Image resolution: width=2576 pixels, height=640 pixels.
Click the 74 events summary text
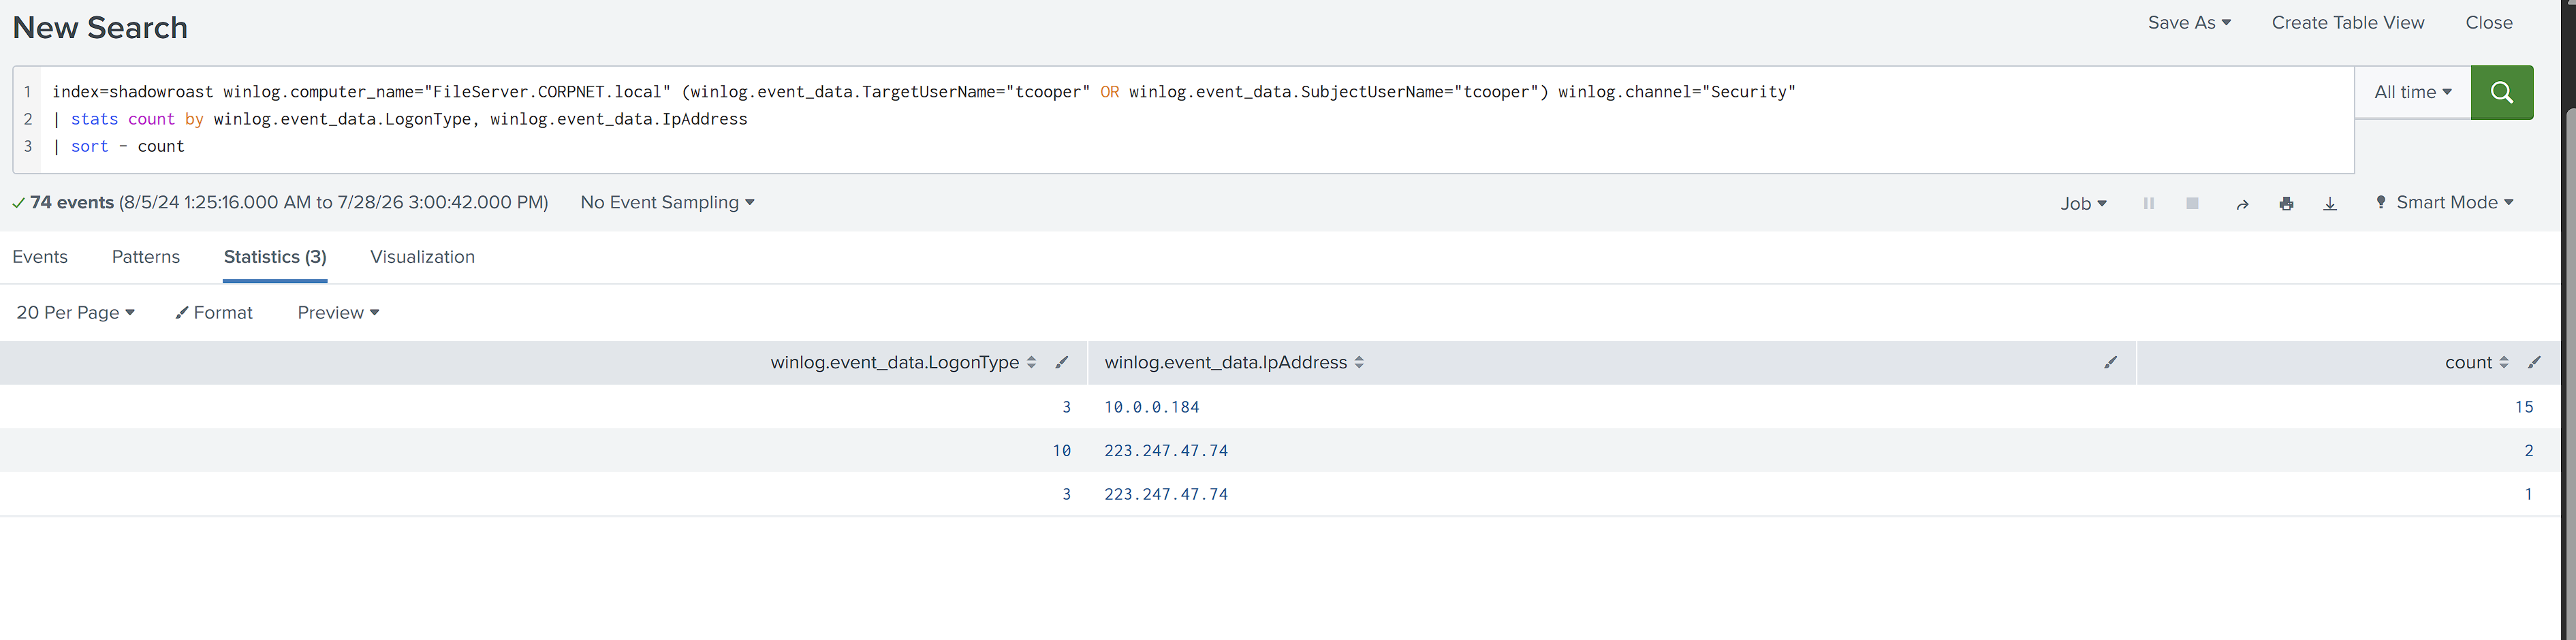coord(72,202)
